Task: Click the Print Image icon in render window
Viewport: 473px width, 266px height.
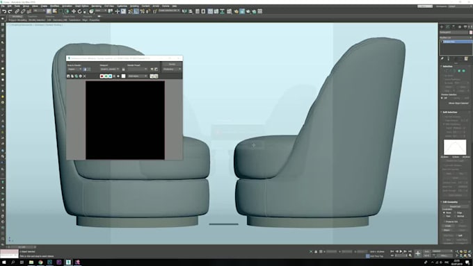Action: click(x=80, y=76)
